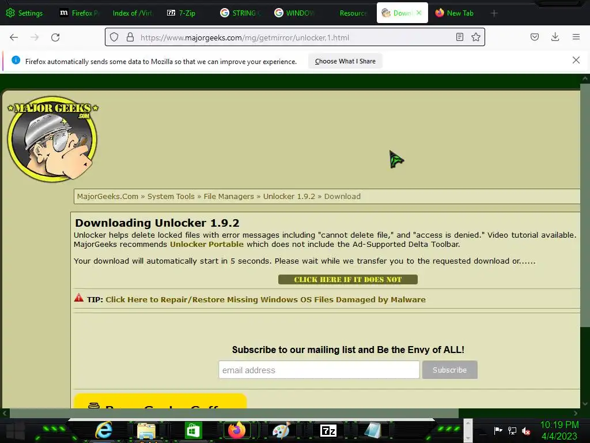Click the red warning triangle beside TIP
This screenshot has width=590, height=443.
pos(78,298)
